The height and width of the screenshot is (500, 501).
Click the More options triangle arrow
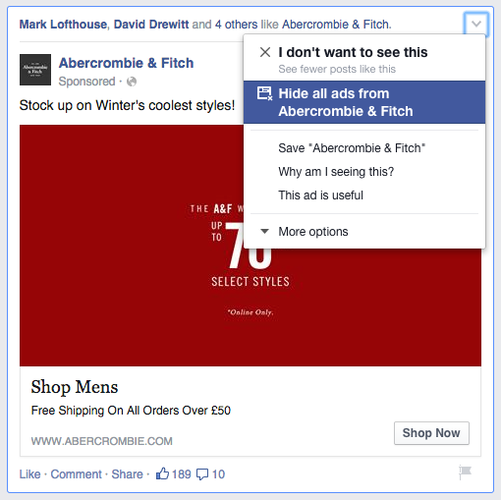point(264,232)
